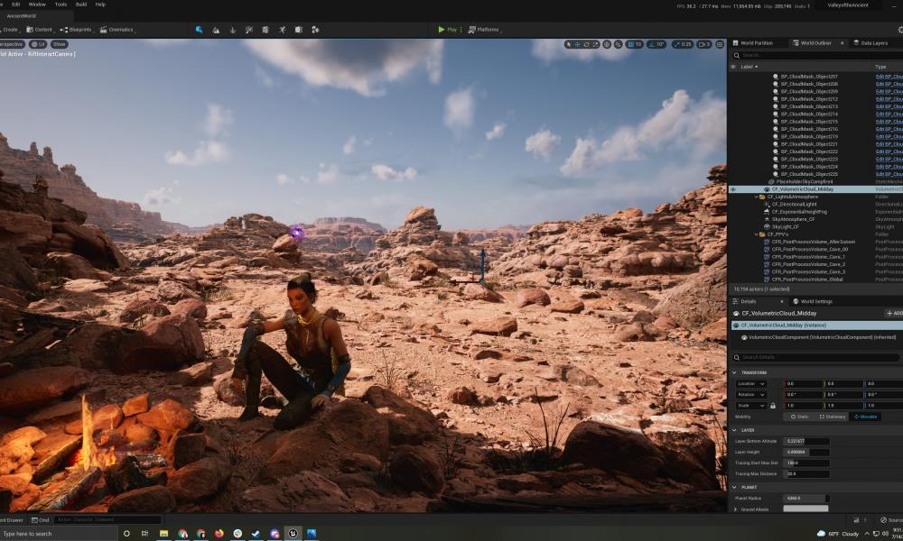Open the Location type dropdown
This screenshot has width=903, height=541.
(x=751, y=383)
